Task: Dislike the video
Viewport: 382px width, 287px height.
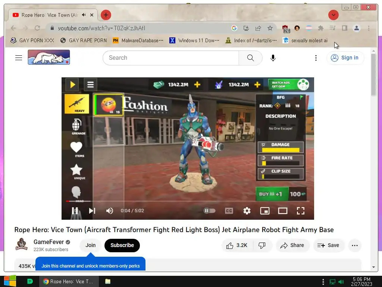Action: click(x=262, y=245)
